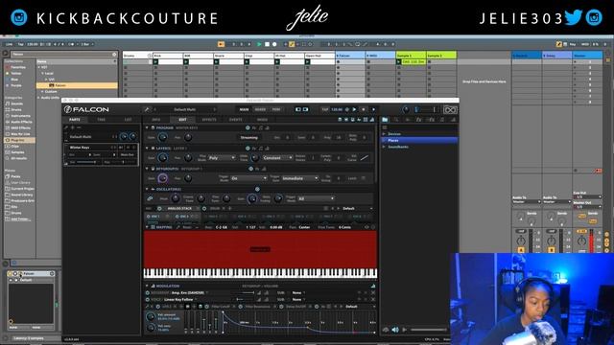
Task: Collapse the Modulation section triangle
Action: click(x=147, y=286)
